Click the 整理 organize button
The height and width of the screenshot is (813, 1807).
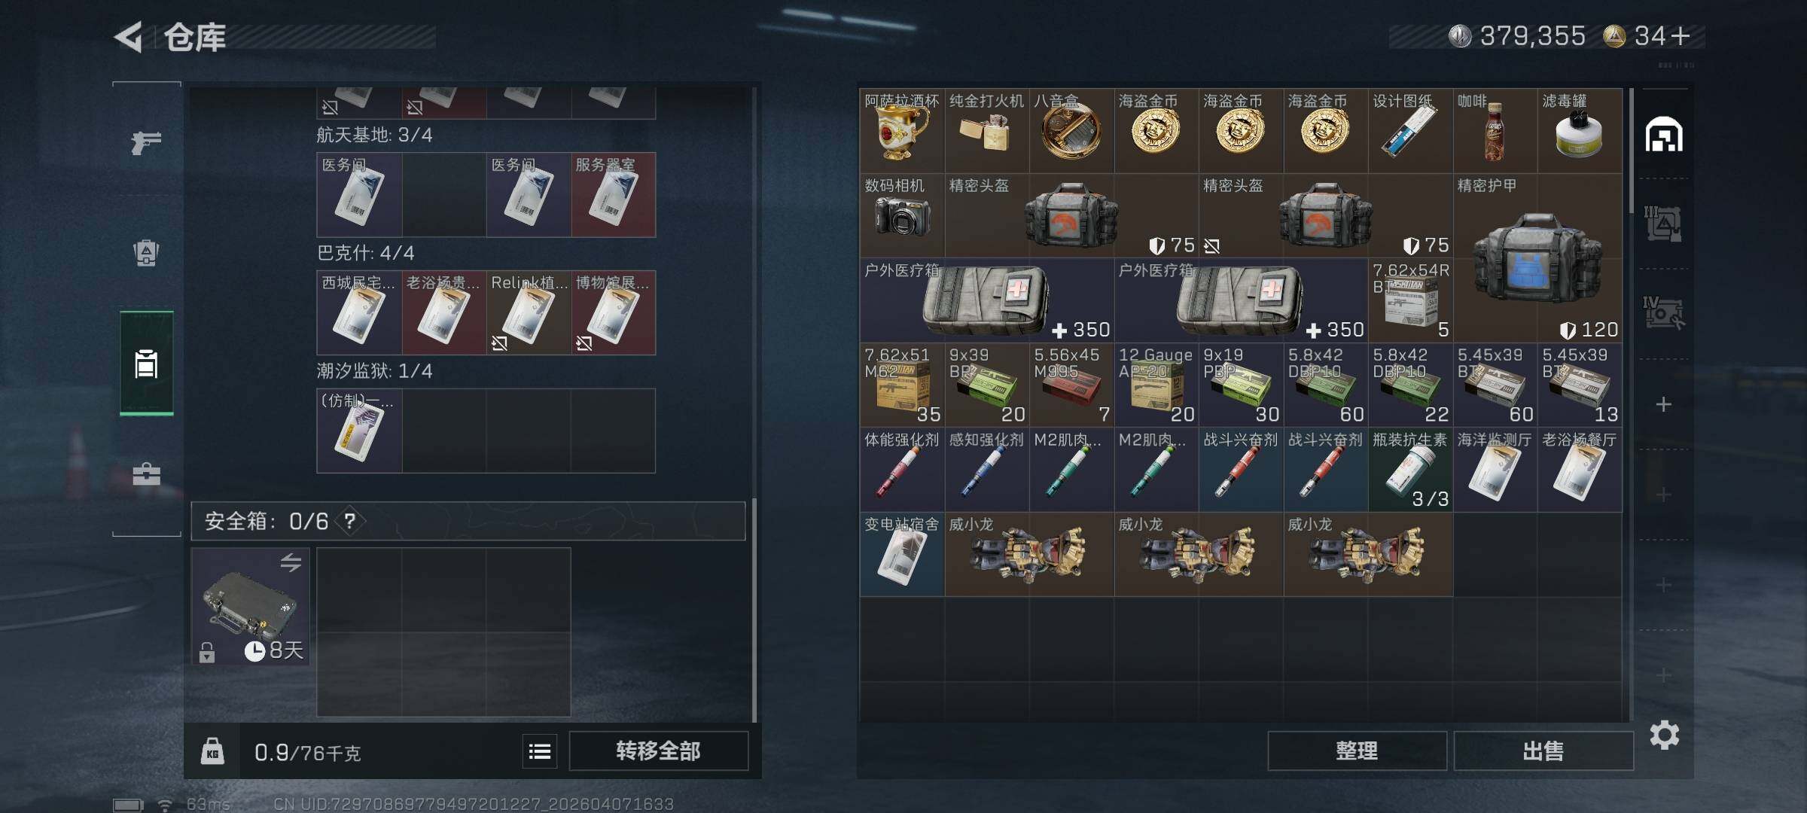point(1357,751)
